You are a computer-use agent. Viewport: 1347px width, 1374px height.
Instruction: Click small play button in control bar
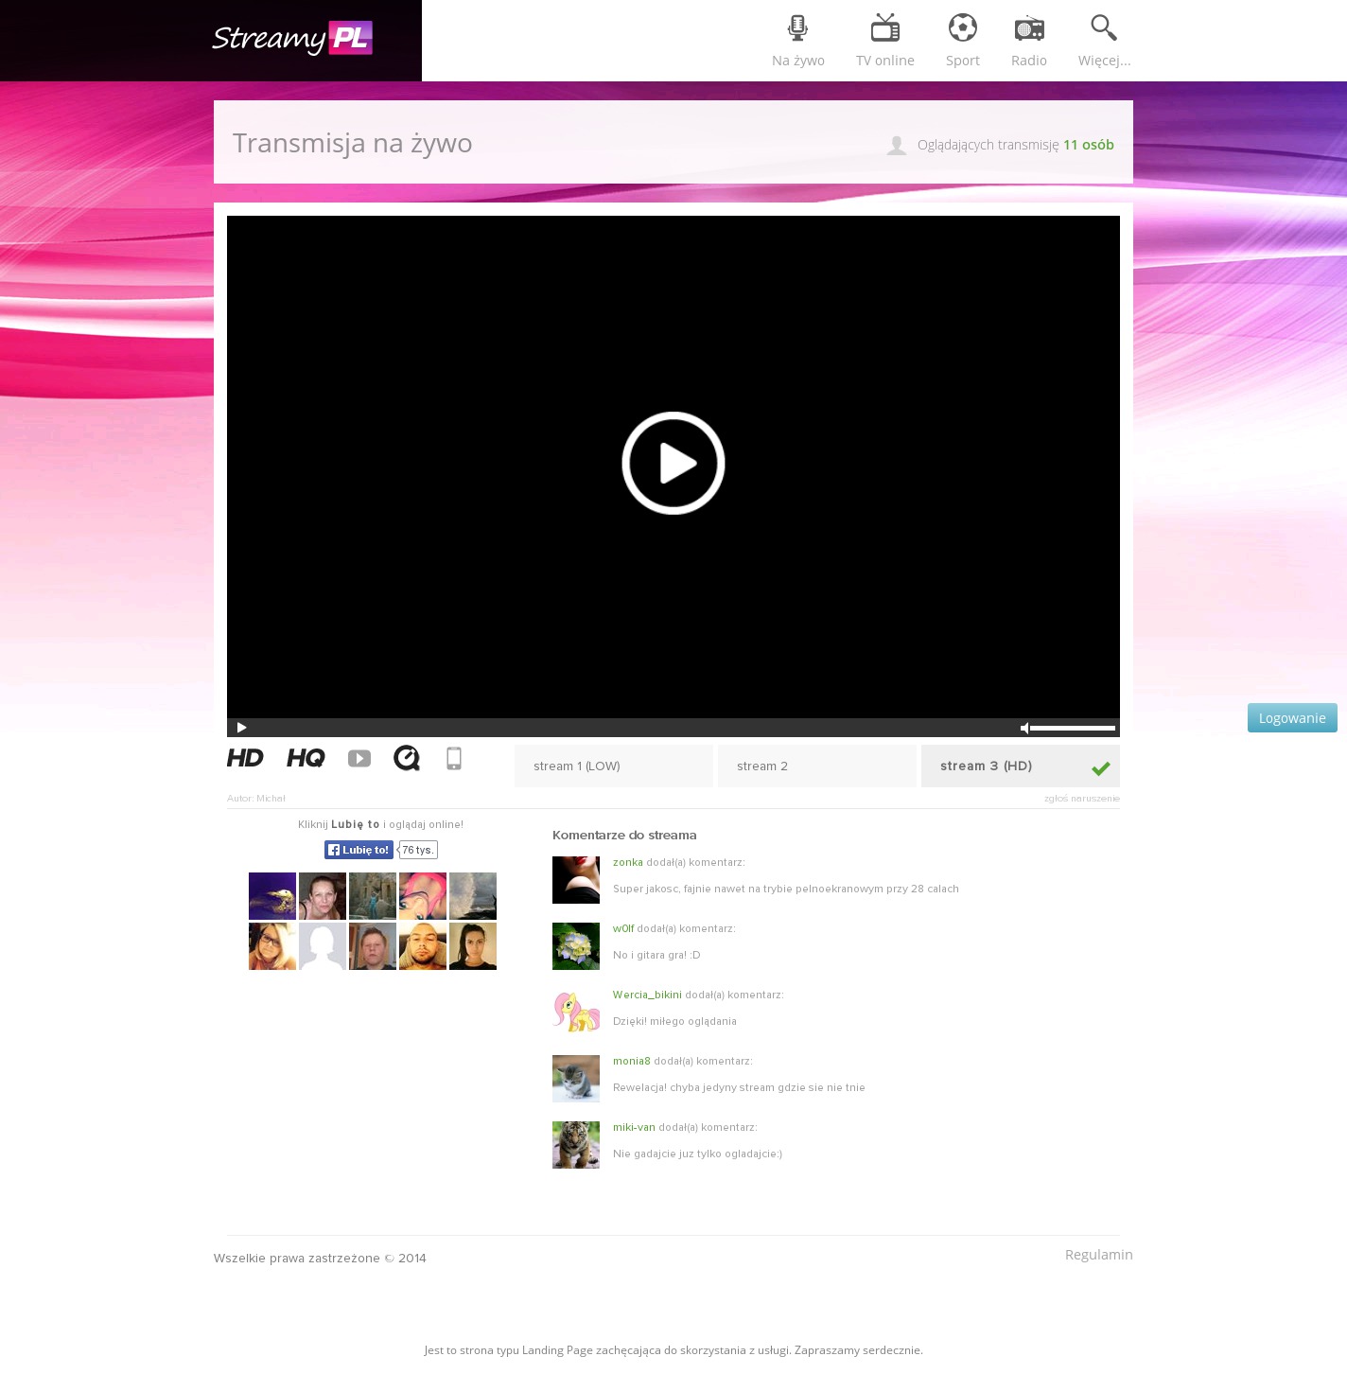pyautogui.click(x=241, y=728)
